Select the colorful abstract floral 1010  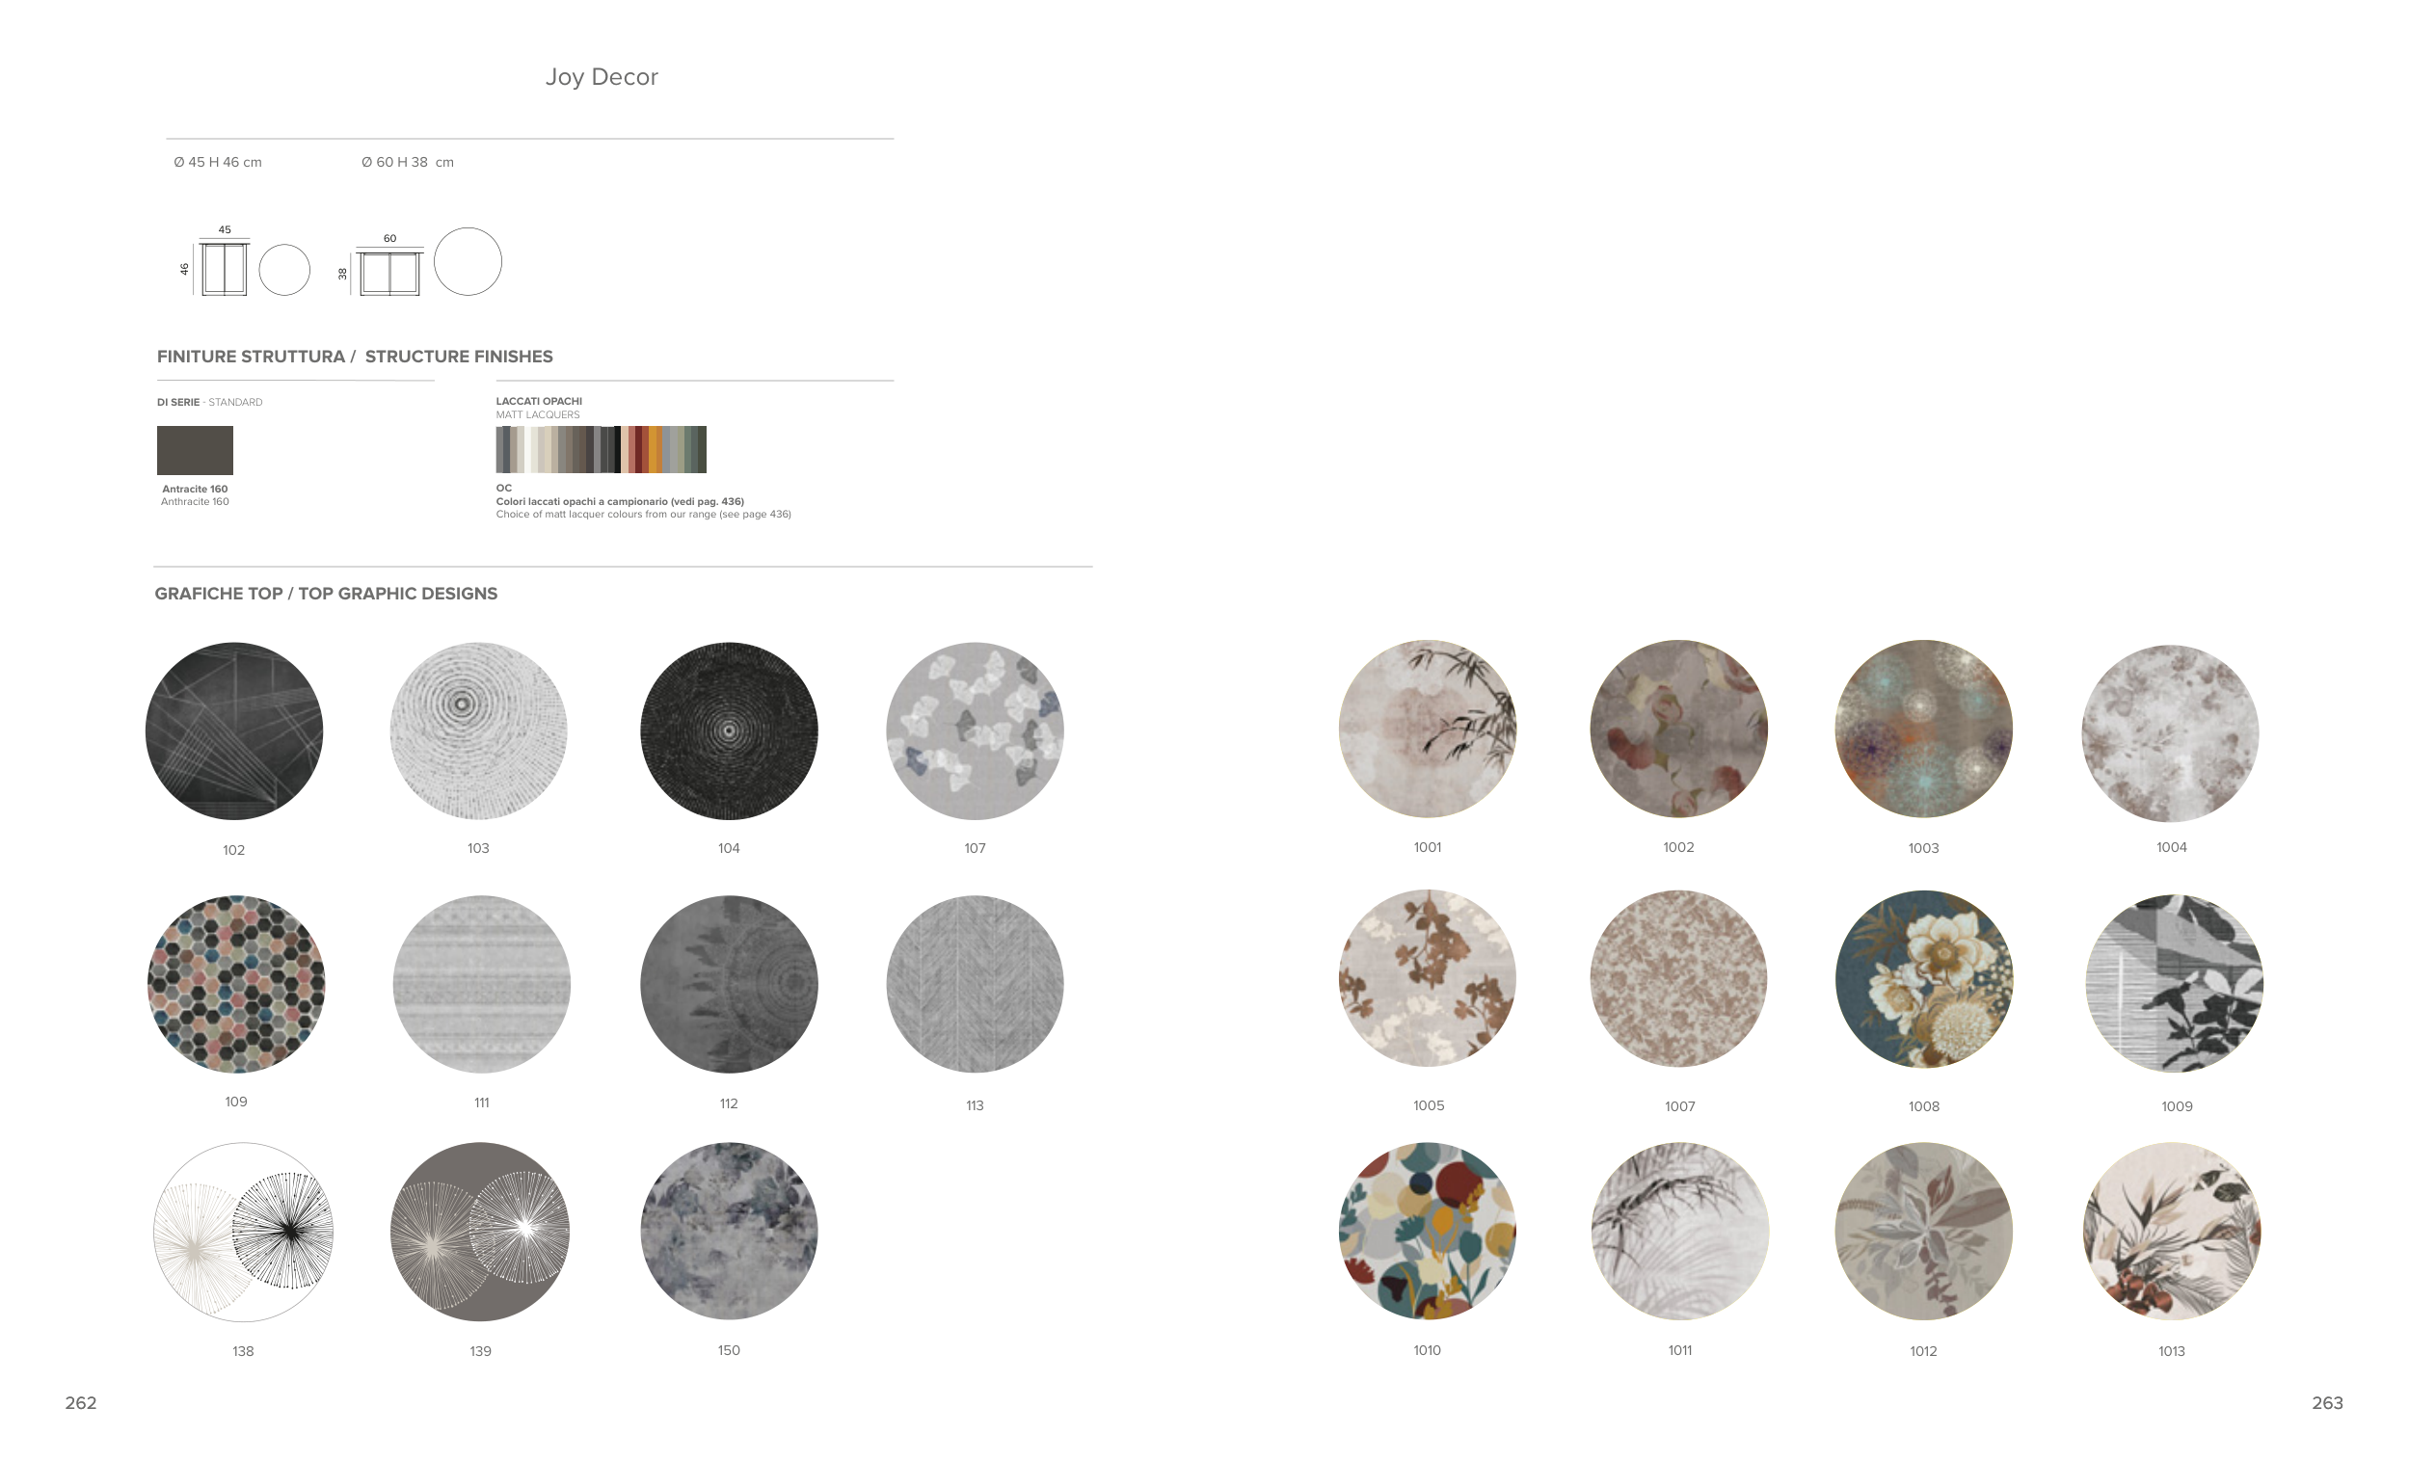click(1428, 1231)
